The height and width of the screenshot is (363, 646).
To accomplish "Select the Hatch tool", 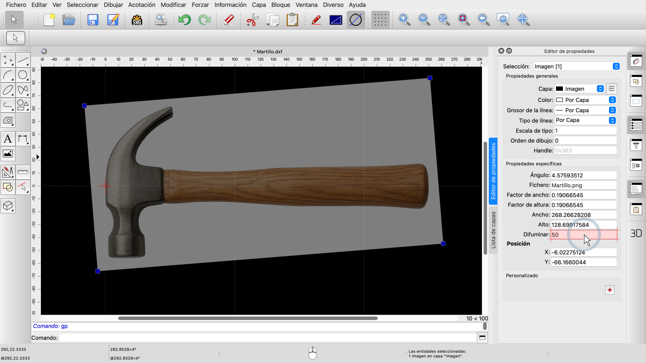I will [8, 120].
